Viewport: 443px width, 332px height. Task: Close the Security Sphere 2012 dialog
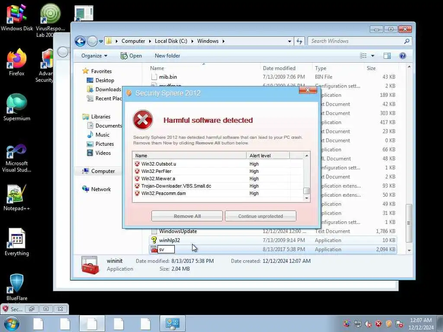point(308,90)
